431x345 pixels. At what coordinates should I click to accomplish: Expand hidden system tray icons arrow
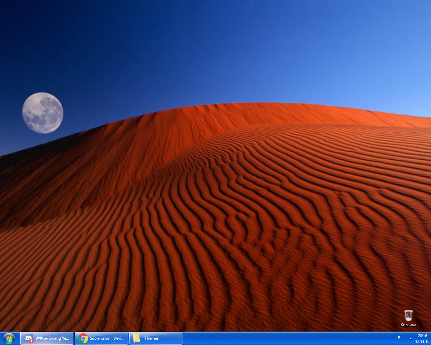coord(410,338)
